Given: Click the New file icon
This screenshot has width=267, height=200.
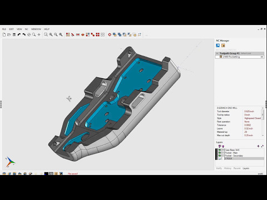Looking at the screenshot, I should [4, 34].
